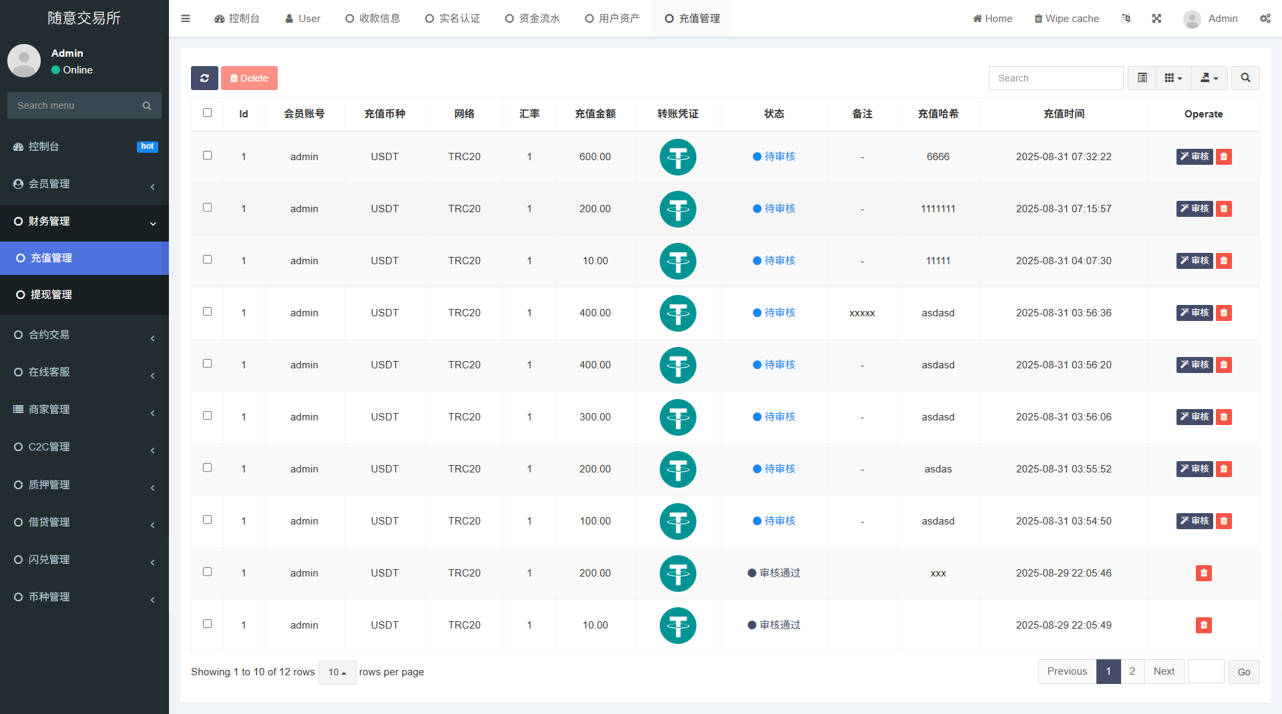Click the fullscreen expand icon in header
Image resolution: width=1282 pixels, height=714 pixels.
pos(1156,19)
